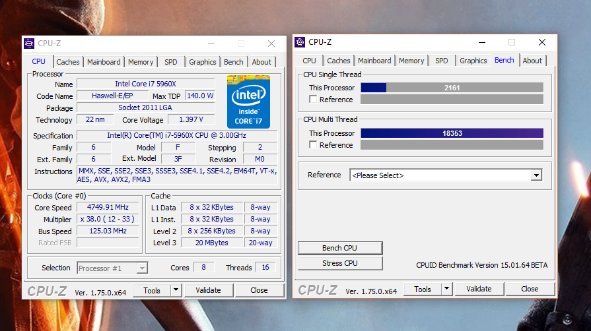Click Core Voltage value 1.397 V
This screenshot has width=591, height=331.
pos(191,119)
